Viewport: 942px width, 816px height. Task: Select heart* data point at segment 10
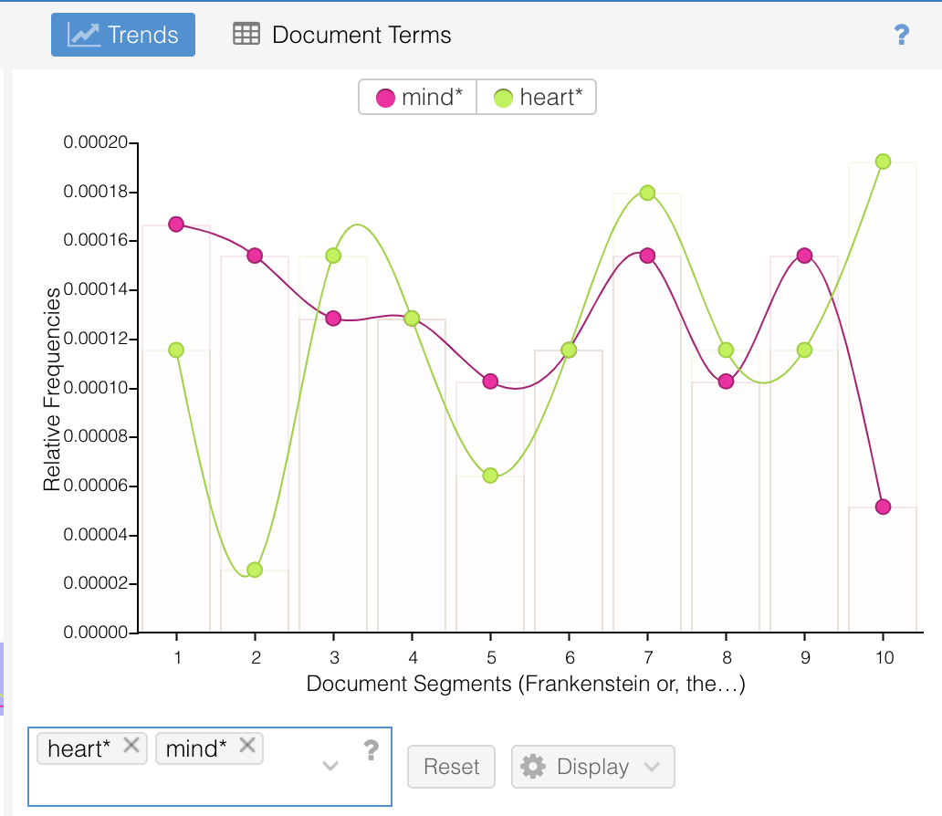click(x=883, y=162)
